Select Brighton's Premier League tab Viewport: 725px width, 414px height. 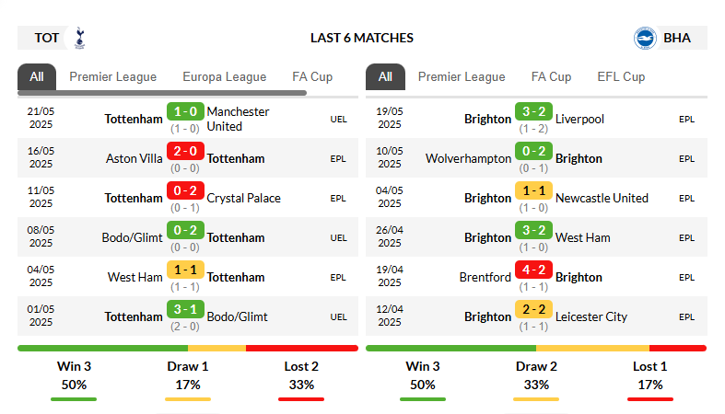coord(462,76)
